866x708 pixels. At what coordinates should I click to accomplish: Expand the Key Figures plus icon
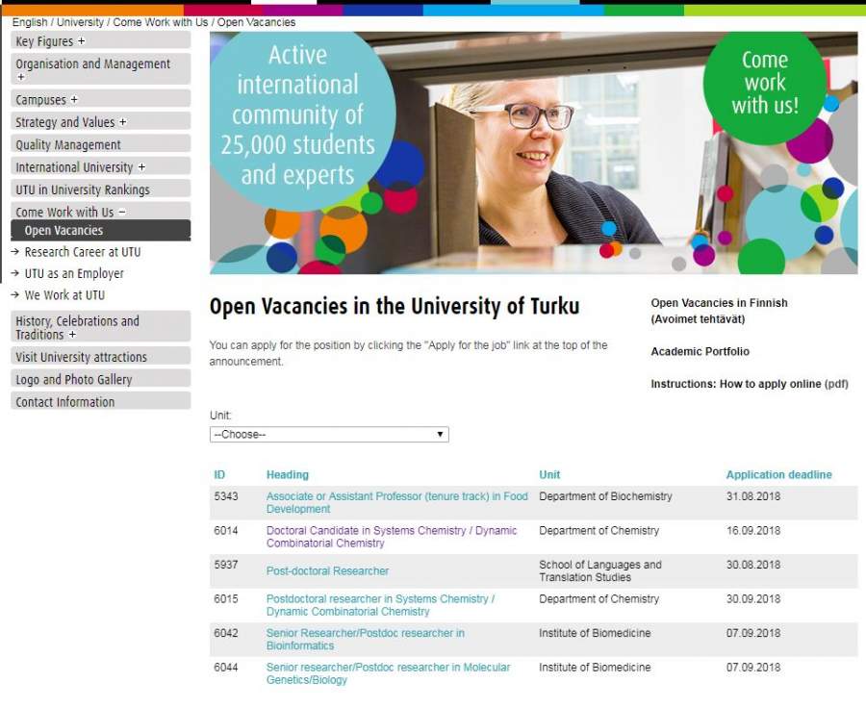pyautogui.click(x=82, y=42)
